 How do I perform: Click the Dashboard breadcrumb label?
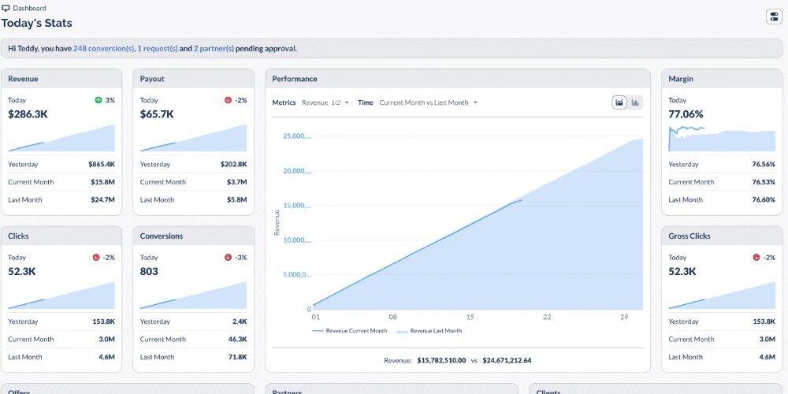pyautogui.click(x=30, y=8)
